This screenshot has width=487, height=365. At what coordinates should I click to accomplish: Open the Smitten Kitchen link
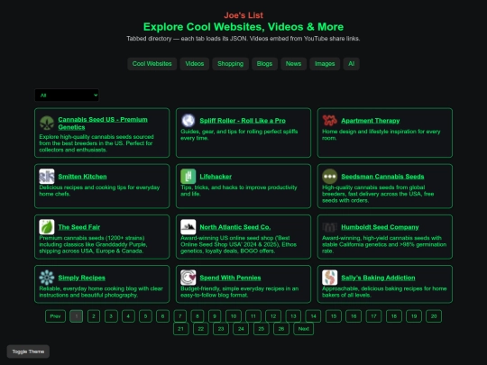pyautogui.click(x=82, y=177)
